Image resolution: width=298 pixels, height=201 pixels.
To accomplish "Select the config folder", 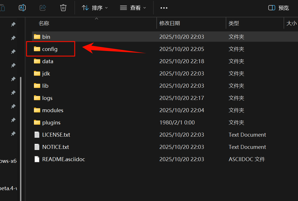I will (50, 49).
